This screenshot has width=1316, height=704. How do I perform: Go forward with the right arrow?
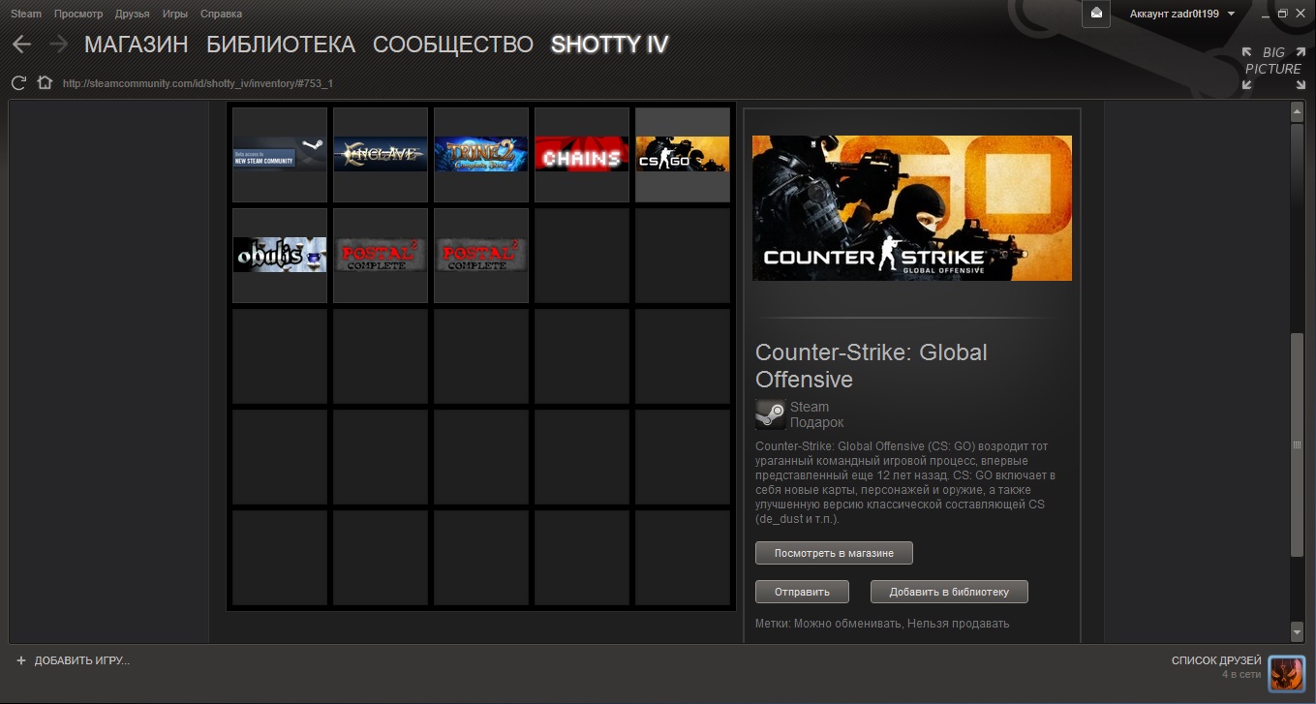pos(58,45)
